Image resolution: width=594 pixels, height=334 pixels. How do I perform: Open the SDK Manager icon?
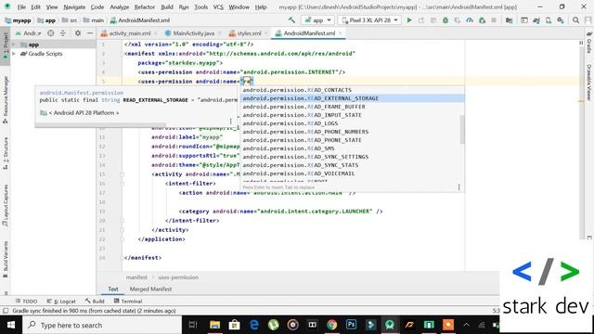point(561,20)
